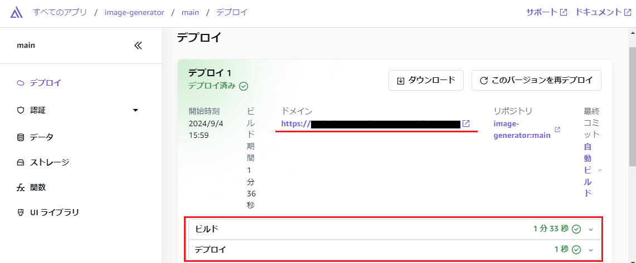Click the fx icon beside 関数

point(21,188)
